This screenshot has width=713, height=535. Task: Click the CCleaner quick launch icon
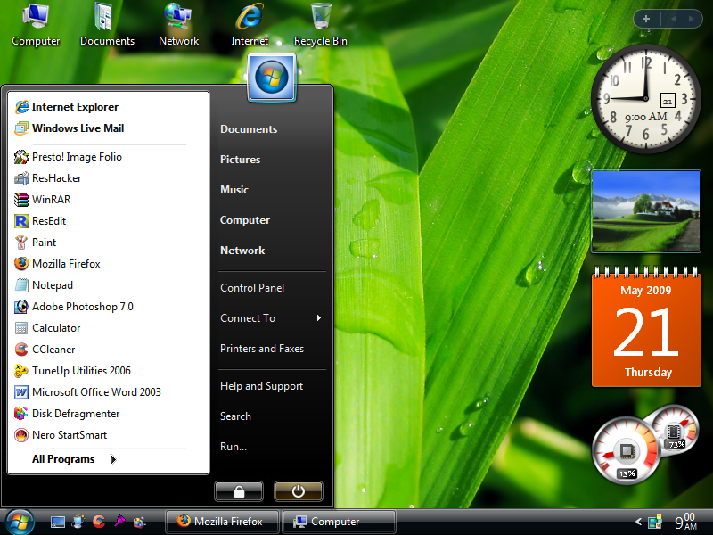pos(99,522)
